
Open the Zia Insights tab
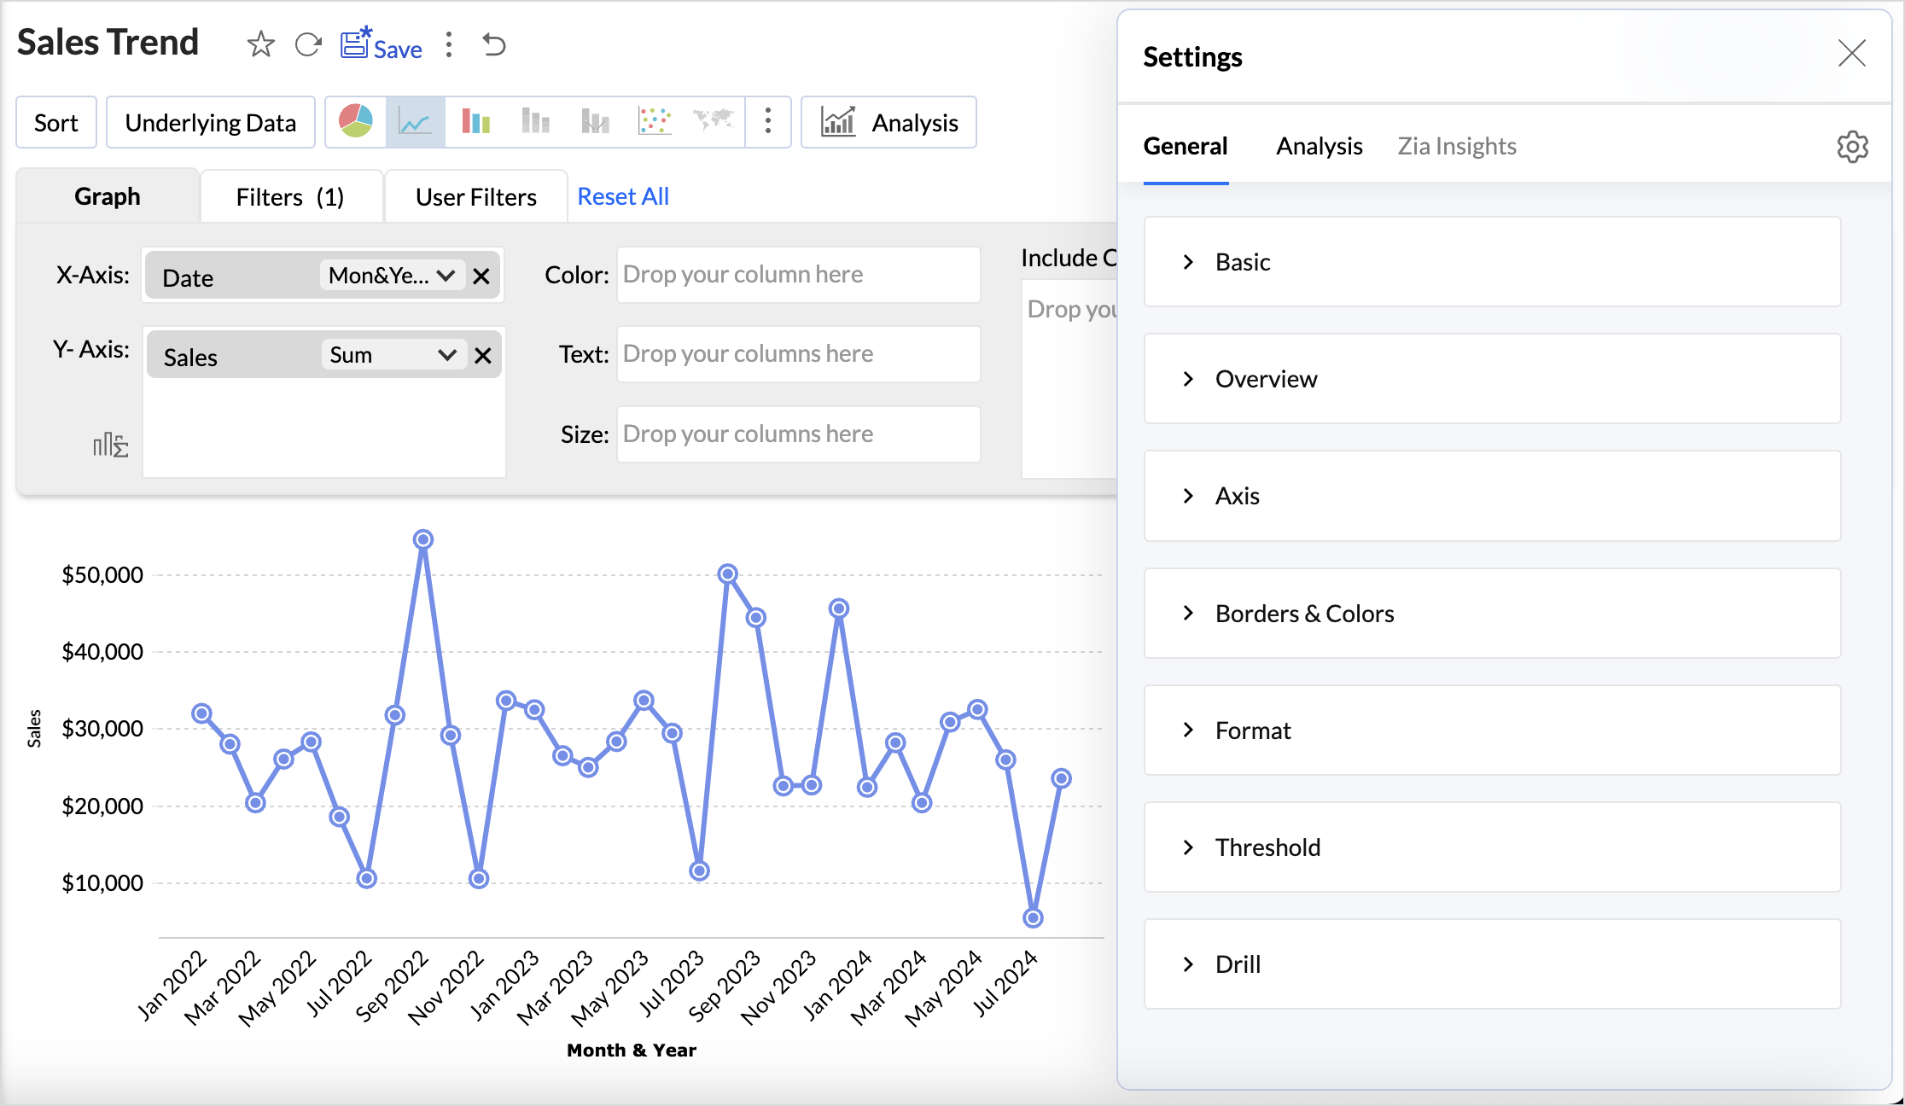(1457, 146)
